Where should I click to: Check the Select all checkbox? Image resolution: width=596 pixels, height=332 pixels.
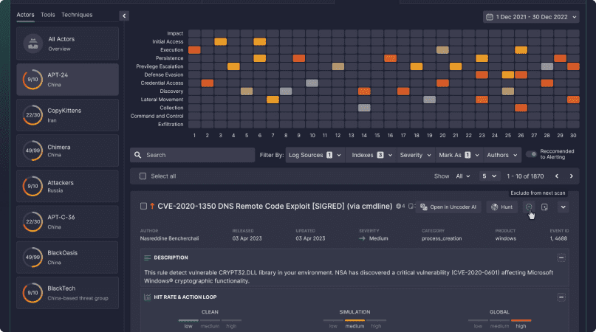(x=143, y=176)
